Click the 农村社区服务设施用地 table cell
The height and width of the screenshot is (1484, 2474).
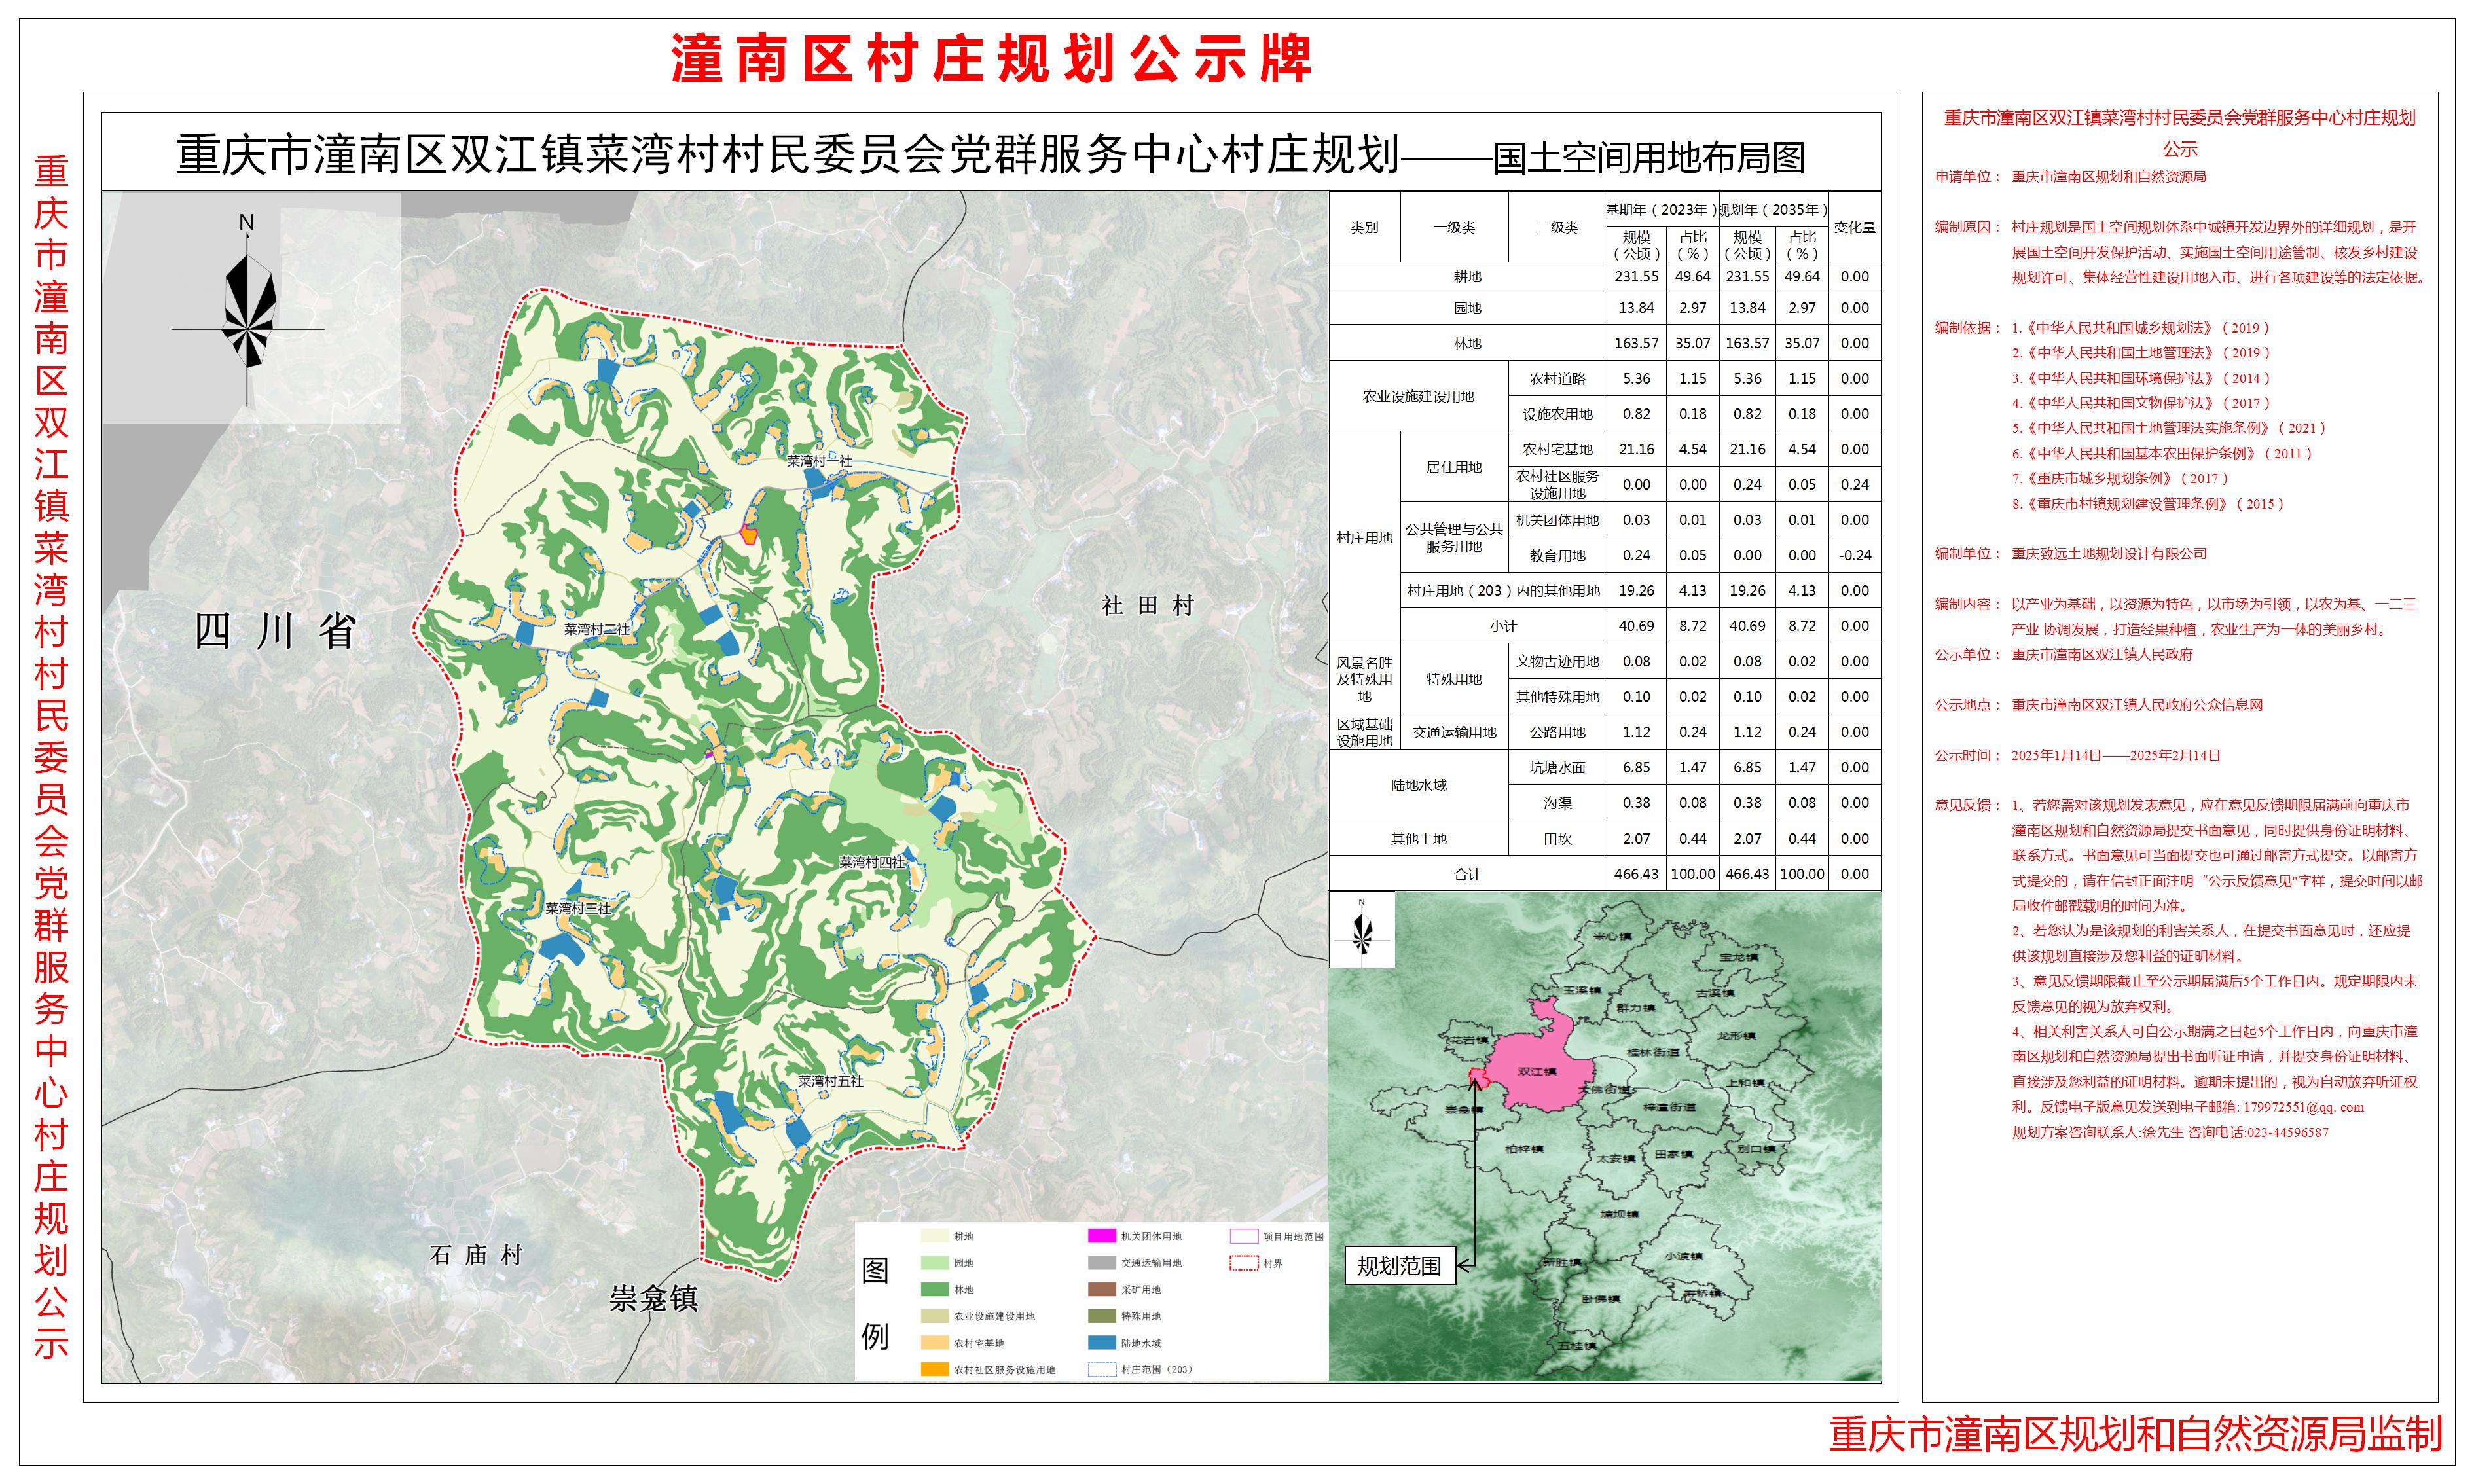1557,484
